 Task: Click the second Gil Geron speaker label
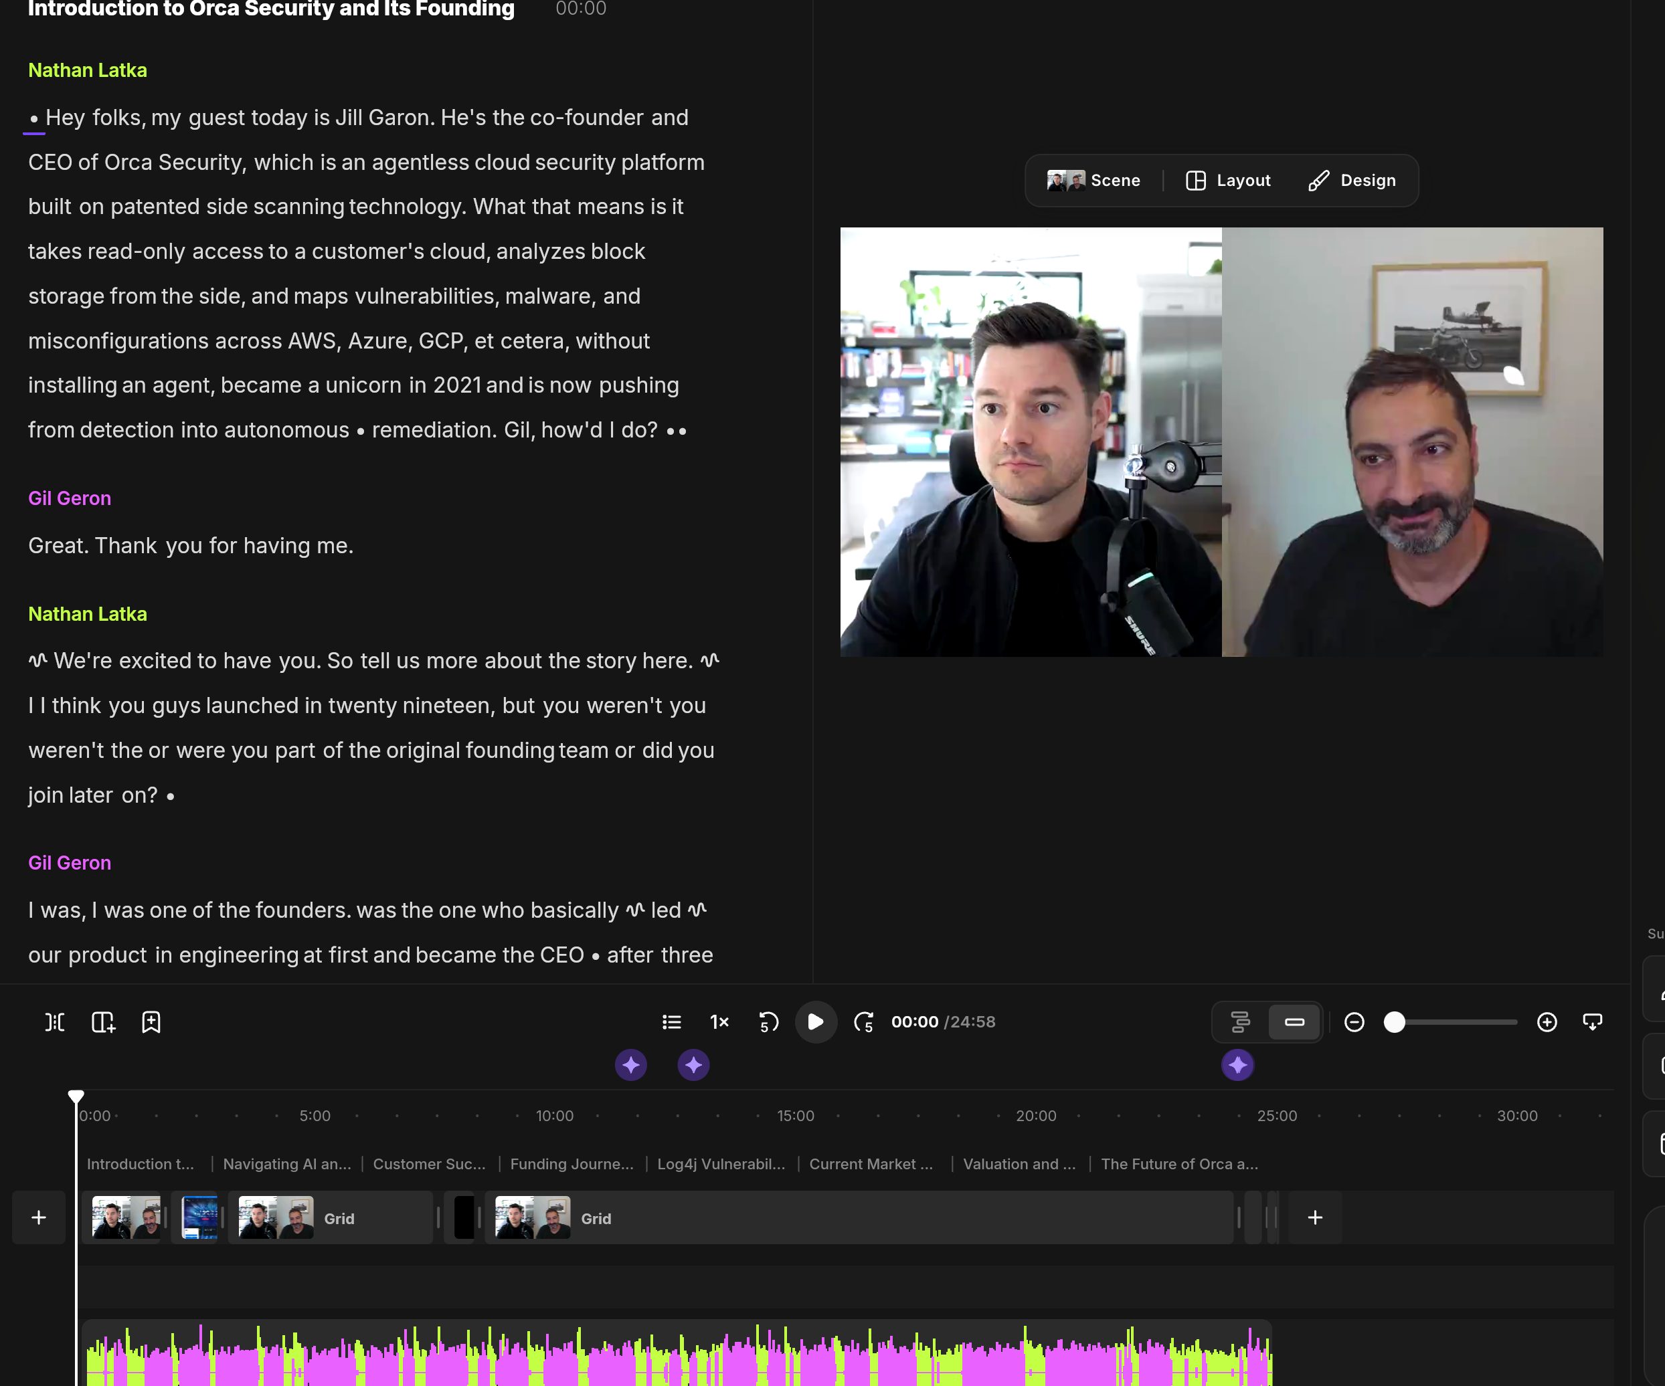click(70, 863)
